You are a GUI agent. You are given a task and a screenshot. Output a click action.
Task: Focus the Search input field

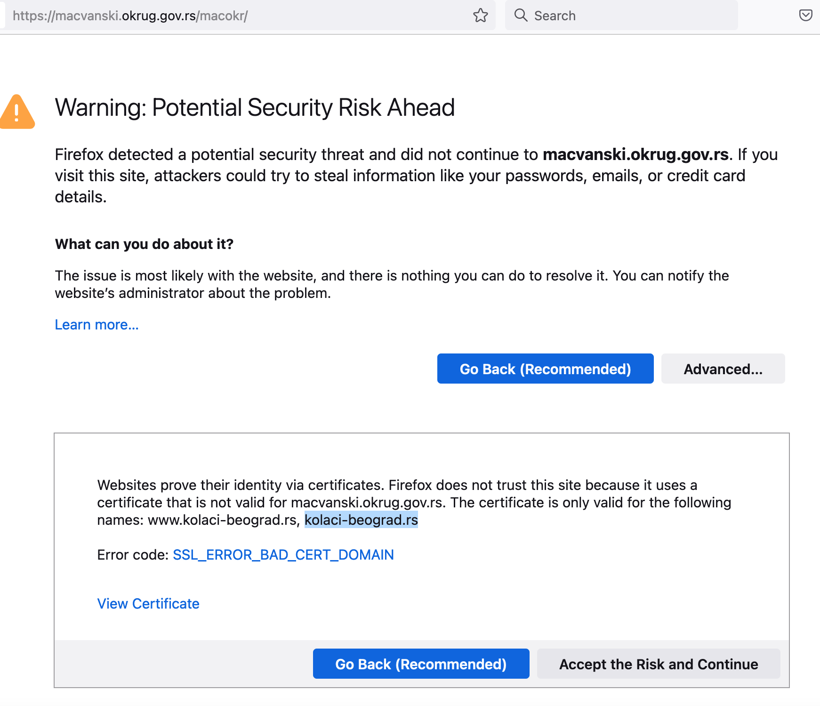click(621, 16)
